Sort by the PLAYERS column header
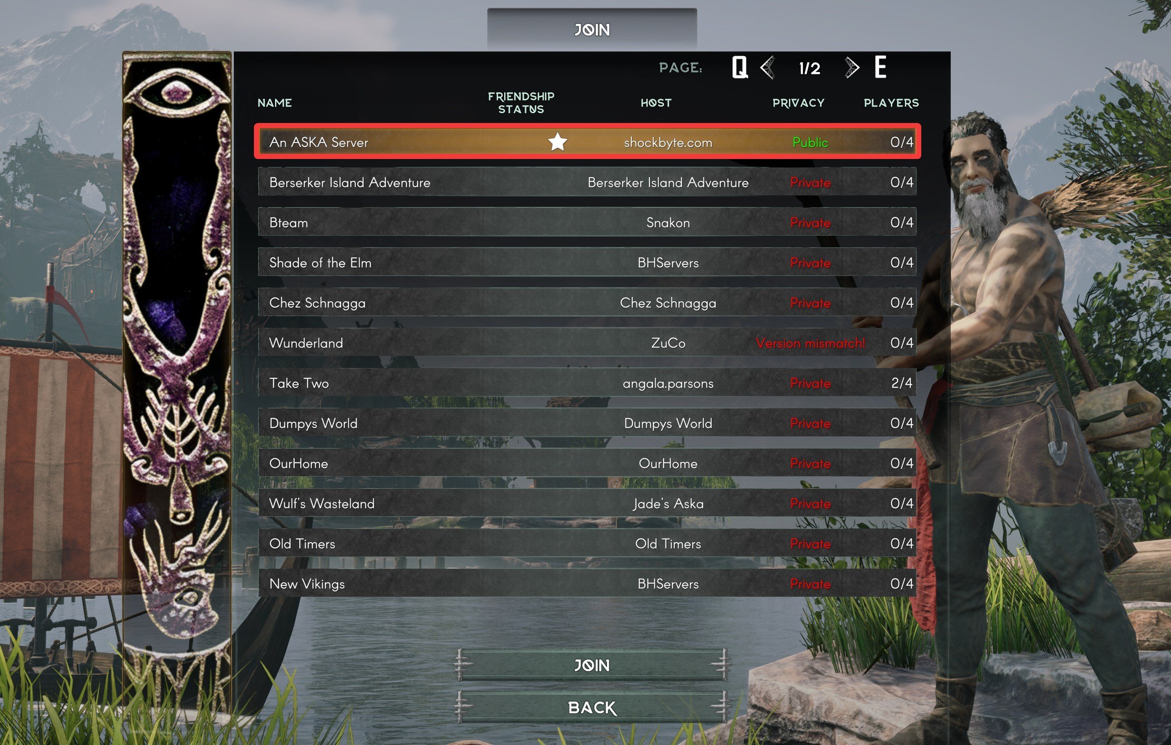 pos(891,102)
